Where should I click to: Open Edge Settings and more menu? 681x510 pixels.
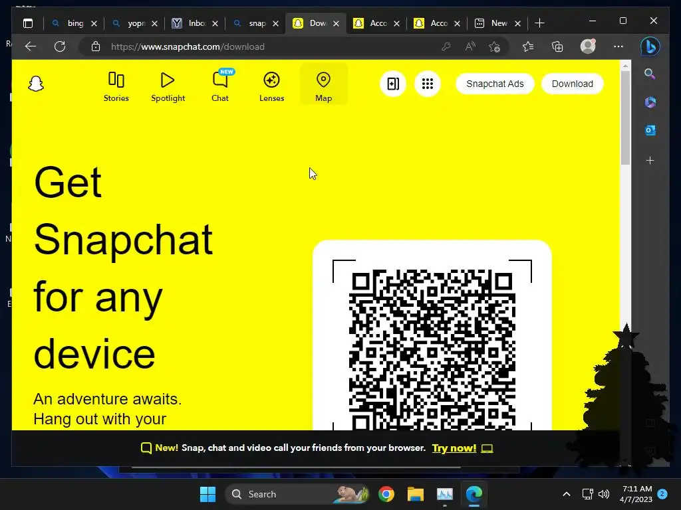[618, 46]
